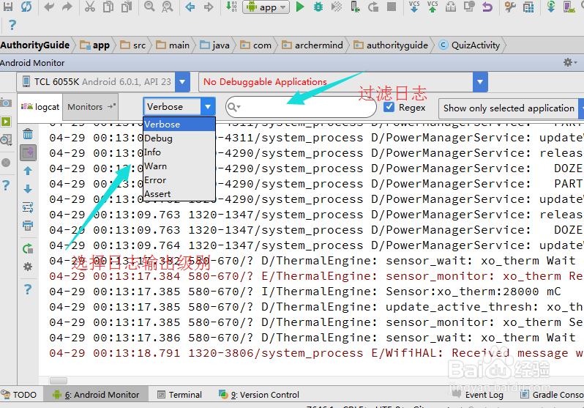The width and height of the screenshot is (584, 408).
Task: Open the 6: Android Monitor tool window tab
Action: (x=96, y=394)
